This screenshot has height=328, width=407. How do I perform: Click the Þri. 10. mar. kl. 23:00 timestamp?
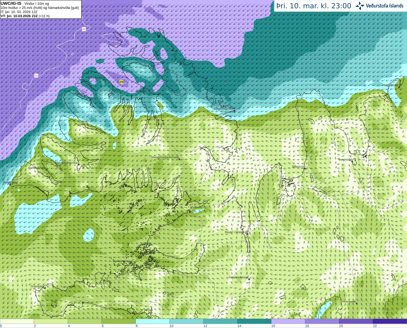314,6
